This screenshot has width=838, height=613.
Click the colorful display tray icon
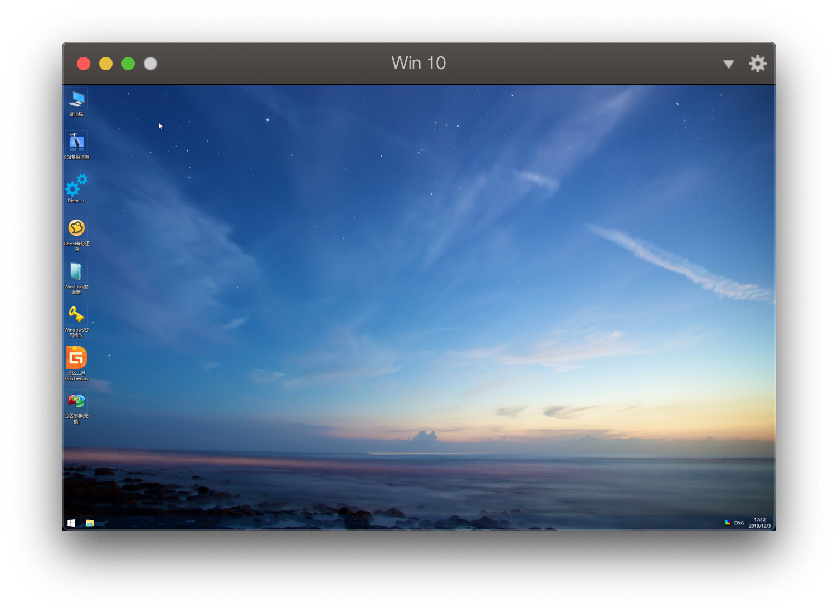click(x=728, y=523)
